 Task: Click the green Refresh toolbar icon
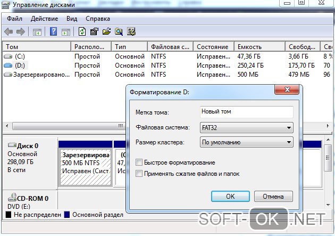pos(82,31)
